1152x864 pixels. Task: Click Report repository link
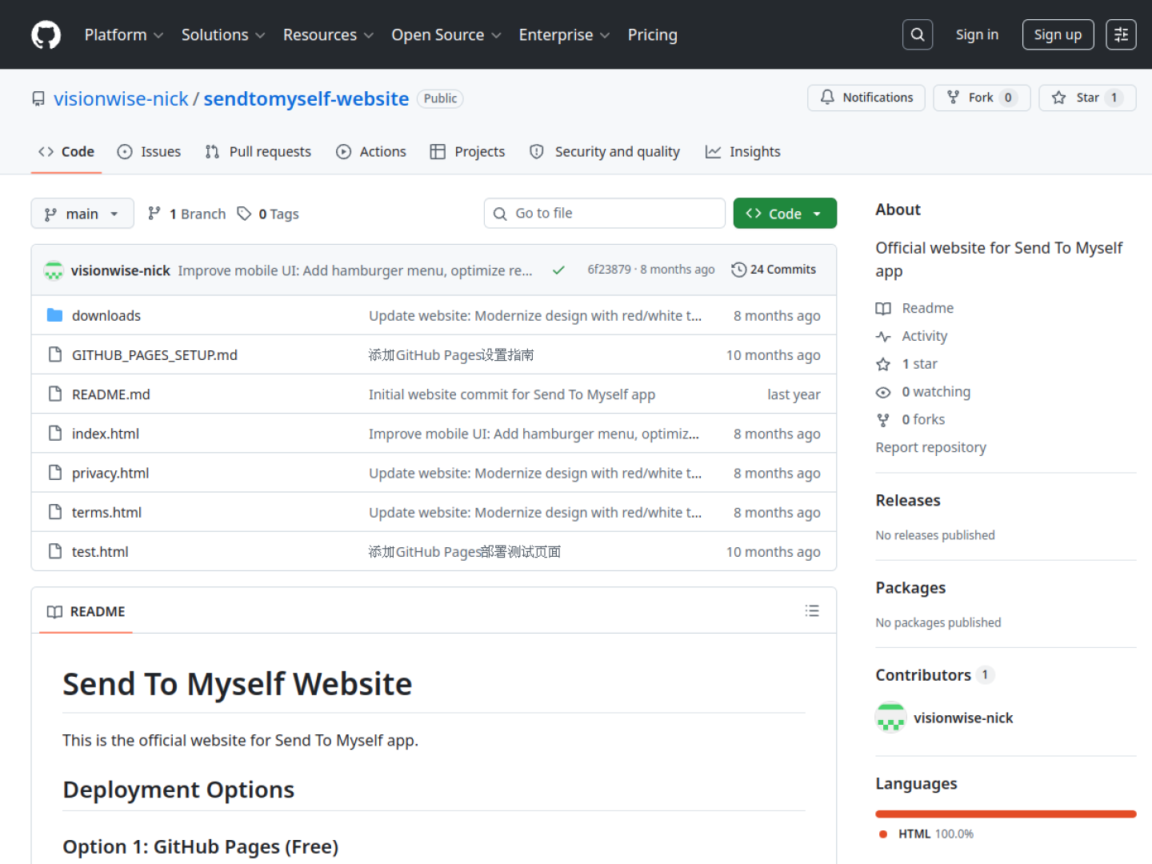coord(930,447)
